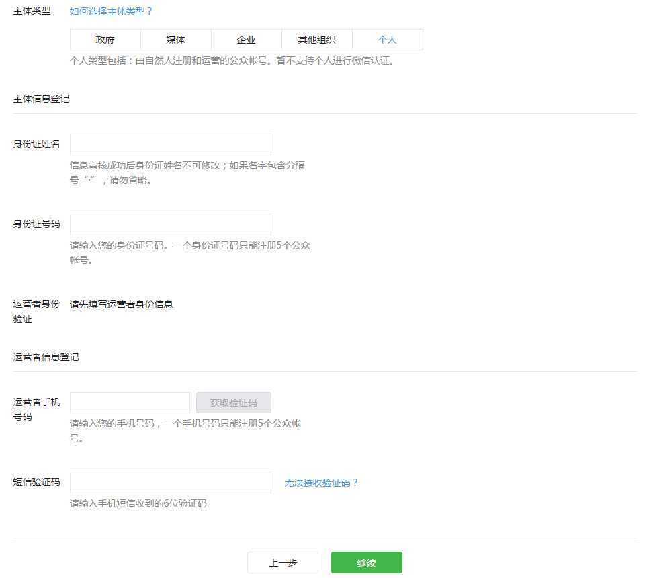Click inside the 身份证号码 field

169,224
